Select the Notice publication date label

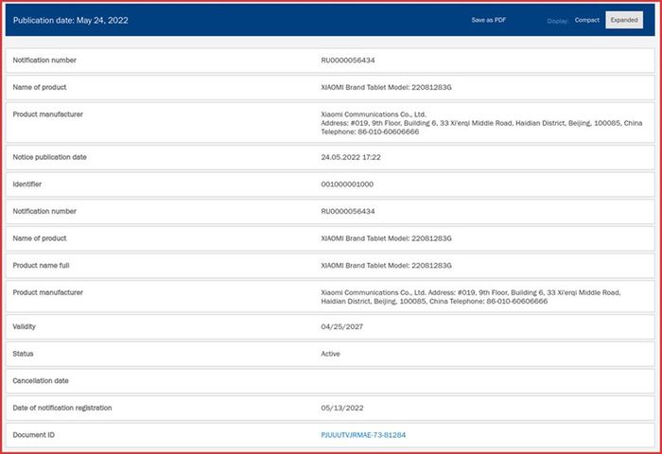49,157
